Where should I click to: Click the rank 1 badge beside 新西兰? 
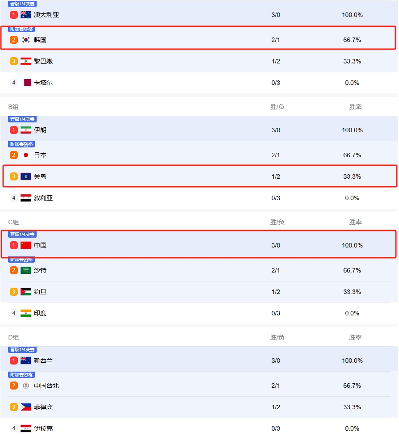coord(13,361)
